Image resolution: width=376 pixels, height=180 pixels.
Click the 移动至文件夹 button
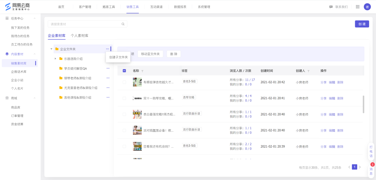pyautogui.click(x=150, y=54)
